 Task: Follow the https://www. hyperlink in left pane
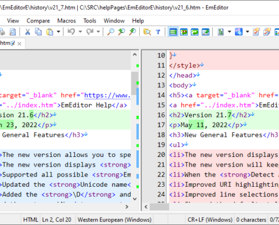point(107,95)
